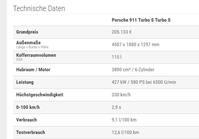The image size is (199, 139).
Task: Click the Länge x Breite x Höhe sublabel
Action: [x=32, y=47]
